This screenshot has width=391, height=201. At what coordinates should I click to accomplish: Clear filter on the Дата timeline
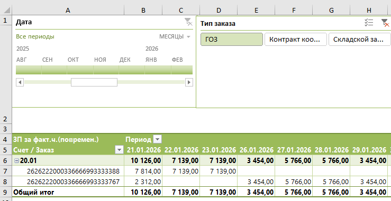pos(188,22)
